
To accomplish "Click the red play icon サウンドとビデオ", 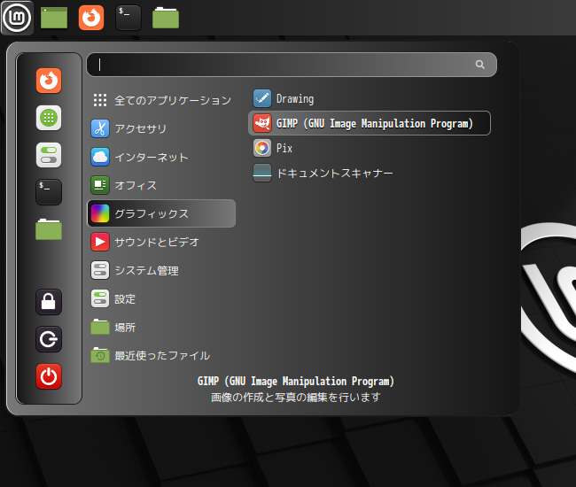I will pos(100,242).
